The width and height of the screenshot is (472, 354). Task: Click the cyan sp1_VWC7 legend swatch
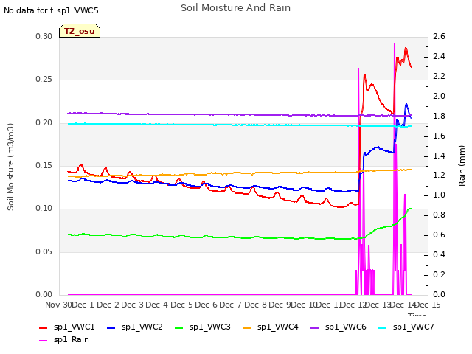pos(383,327)
